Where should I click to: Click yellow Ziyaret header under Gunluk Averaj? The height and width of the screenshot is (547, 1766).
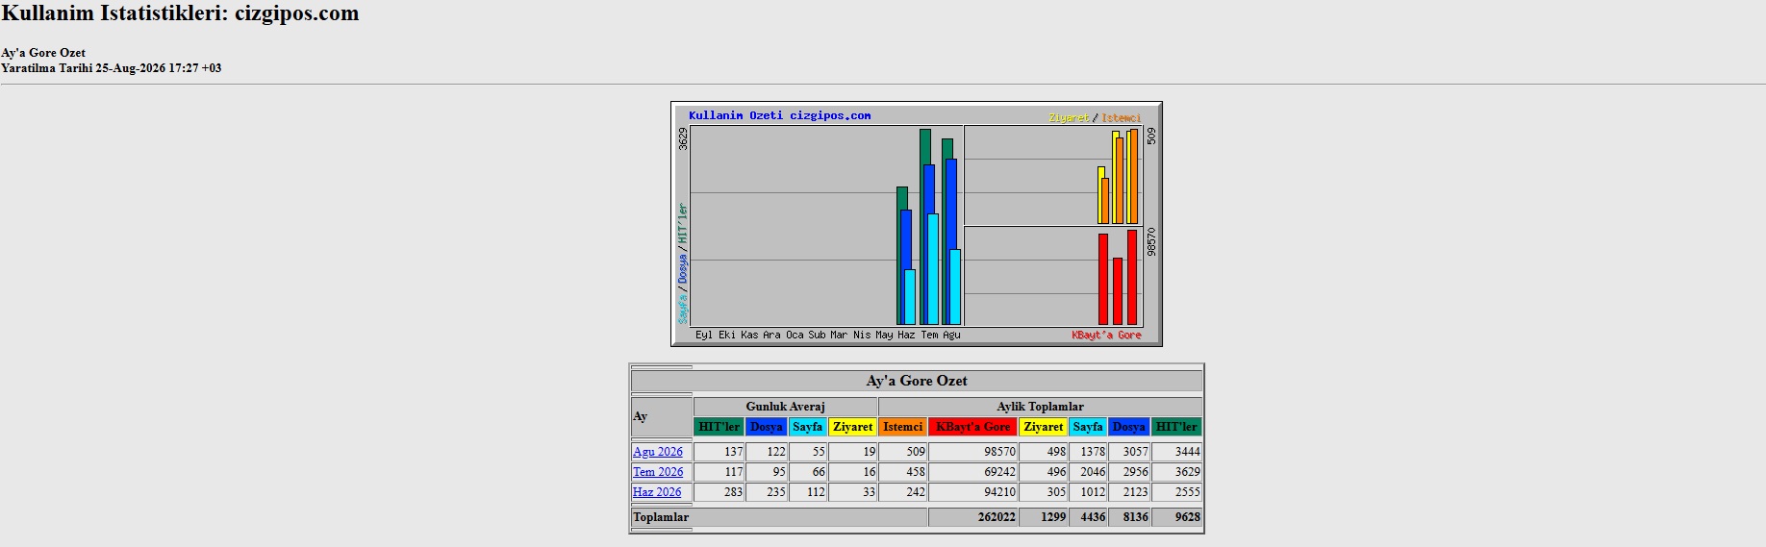(853, 427)
